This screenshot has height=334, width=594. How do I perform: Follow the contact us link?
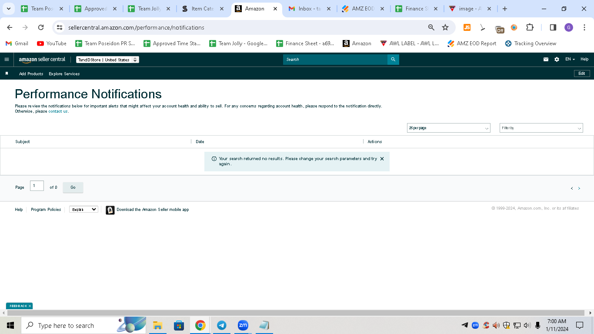(58, 111)
